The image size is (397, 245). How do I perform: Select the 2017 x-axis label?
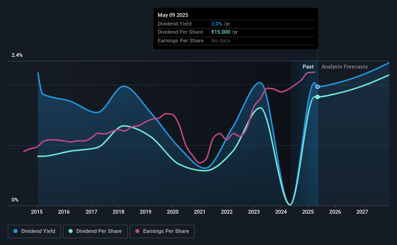tap(91, 212)
